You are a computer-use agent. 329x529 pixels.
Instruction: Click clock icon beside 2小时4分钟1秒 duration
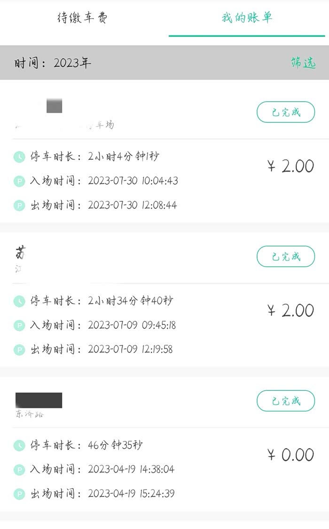click(x=19, y=157)
